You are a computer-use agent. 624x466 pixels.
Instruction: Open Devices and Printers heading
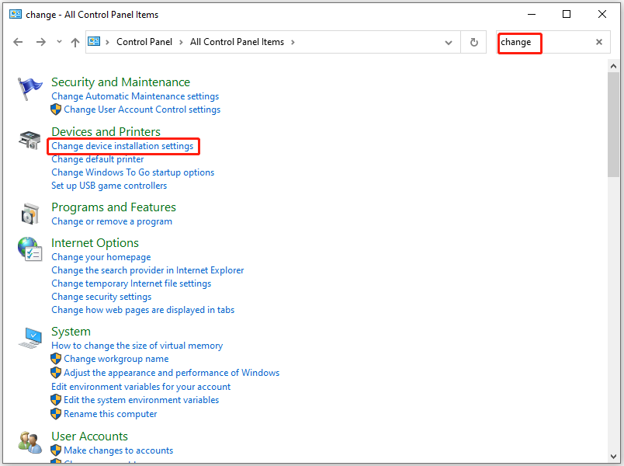[x=106, y=132]
